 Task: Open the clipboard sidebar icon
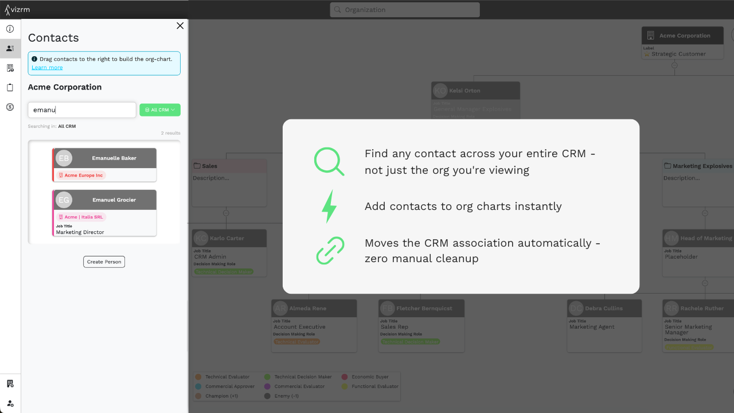10,87
